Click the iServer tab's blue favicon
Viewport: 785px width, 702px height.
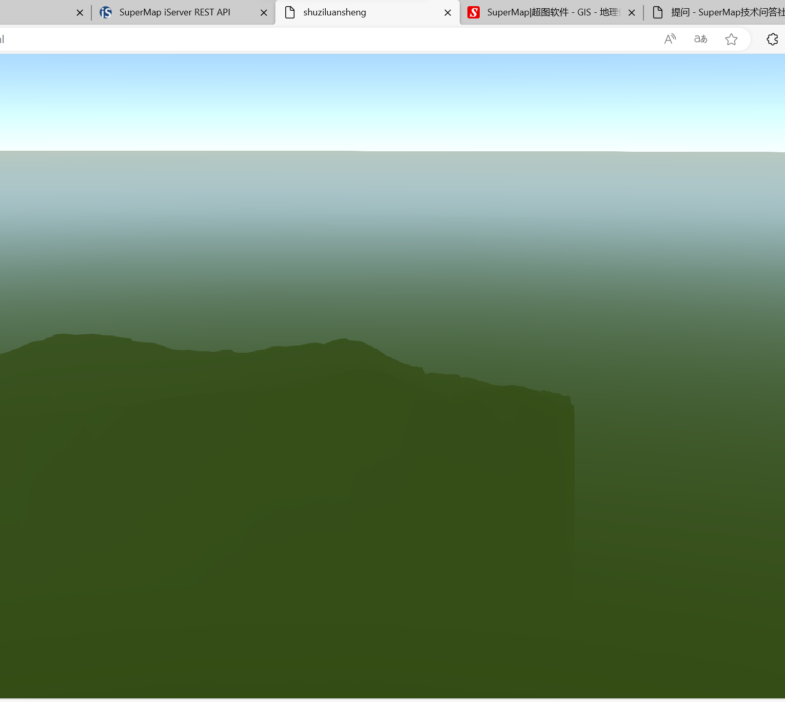[106, 12]
